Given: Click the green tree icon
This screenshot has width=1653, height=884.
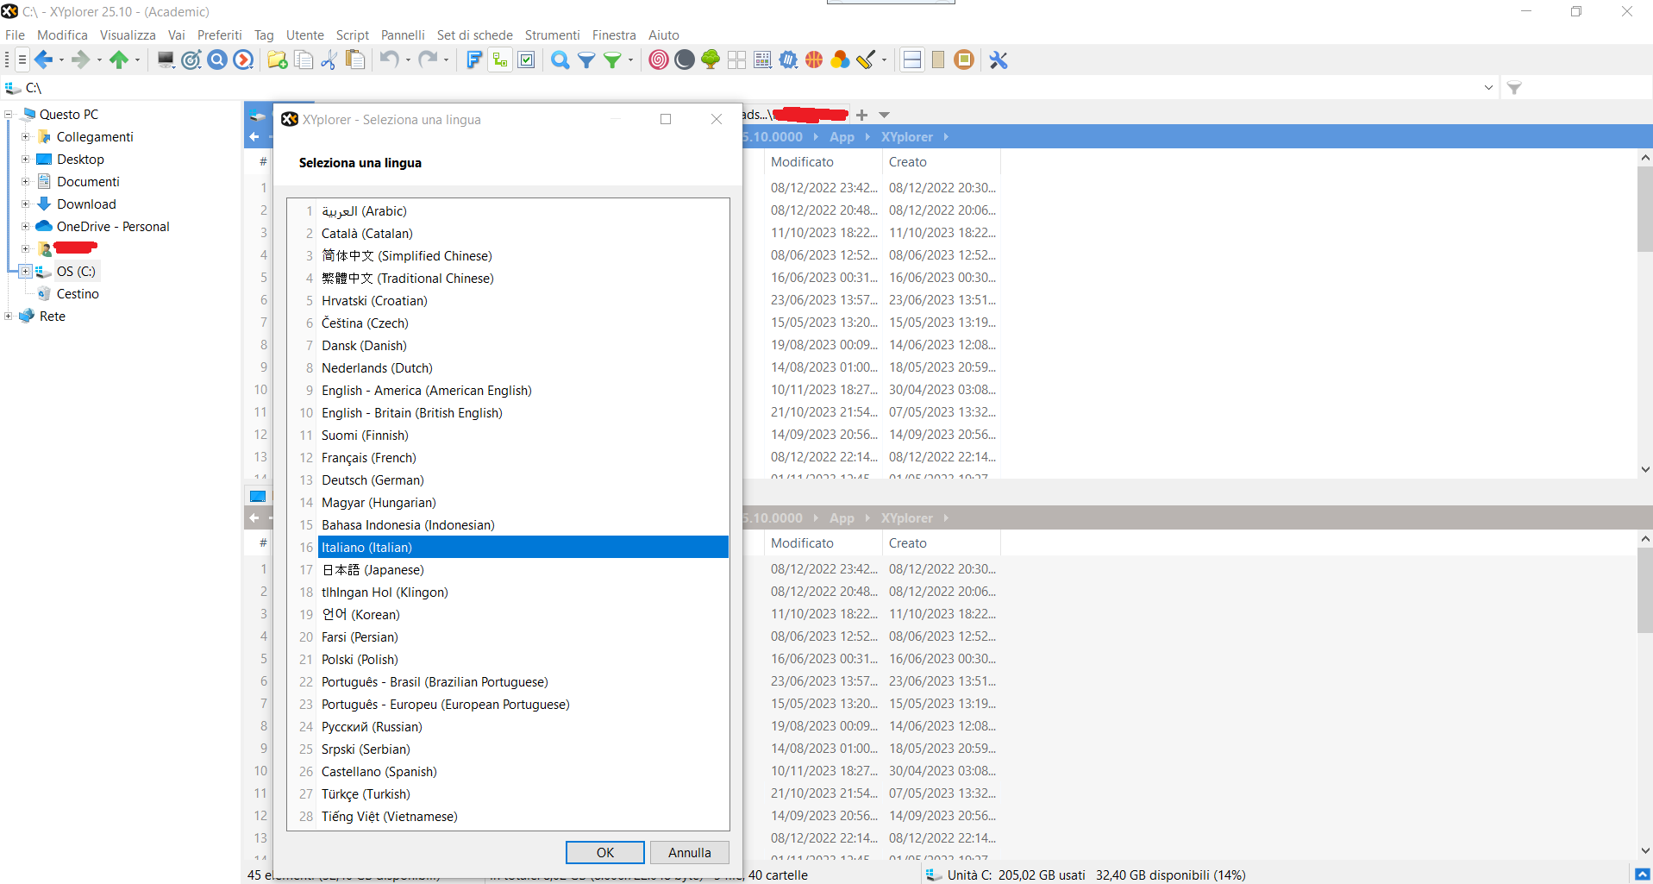Looking at the screenshot, I should point(711,60).
